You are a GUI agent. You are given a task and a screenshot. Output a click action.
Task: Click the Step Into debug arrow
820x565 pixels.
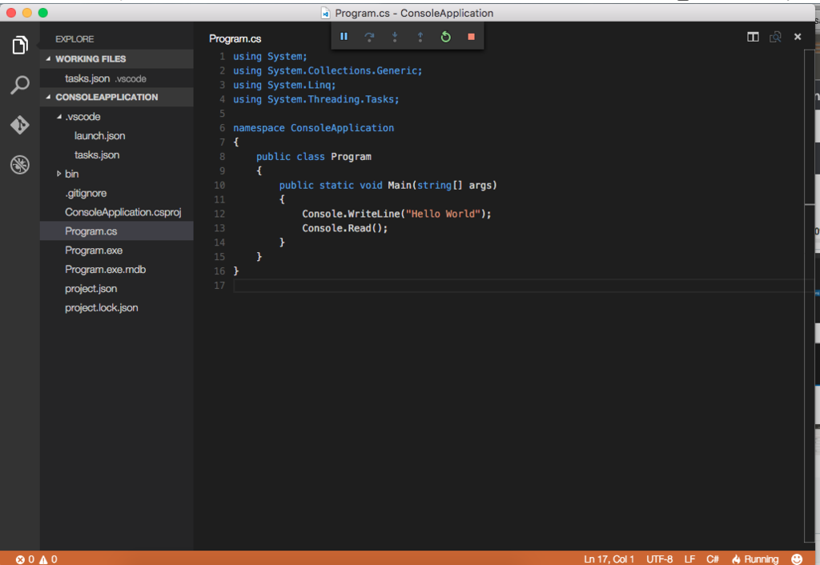click(395, 37)
